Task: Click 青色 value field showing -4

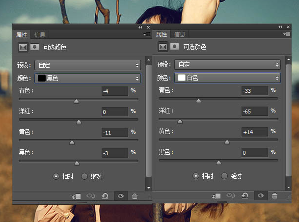Action: (115, 91)
